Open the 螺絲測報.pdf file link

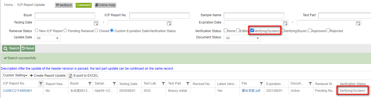[x=251, y=91]
